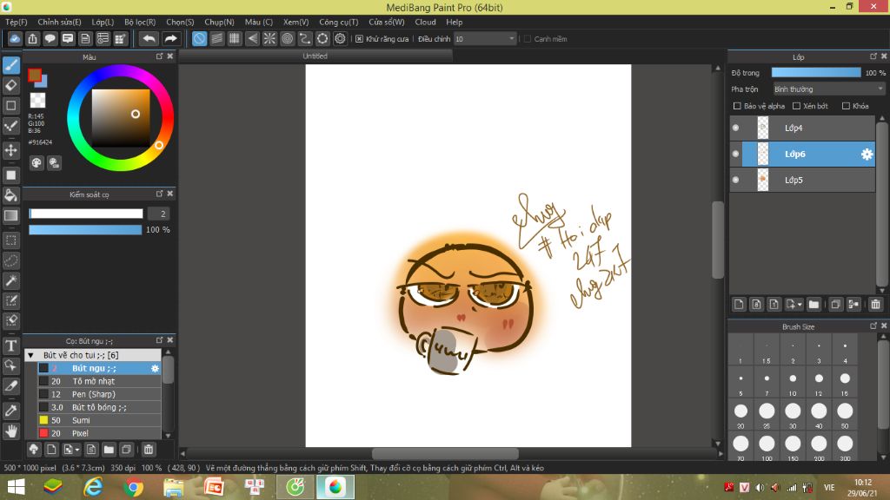Select Tô mờ nhạt brush

point(99,382)
